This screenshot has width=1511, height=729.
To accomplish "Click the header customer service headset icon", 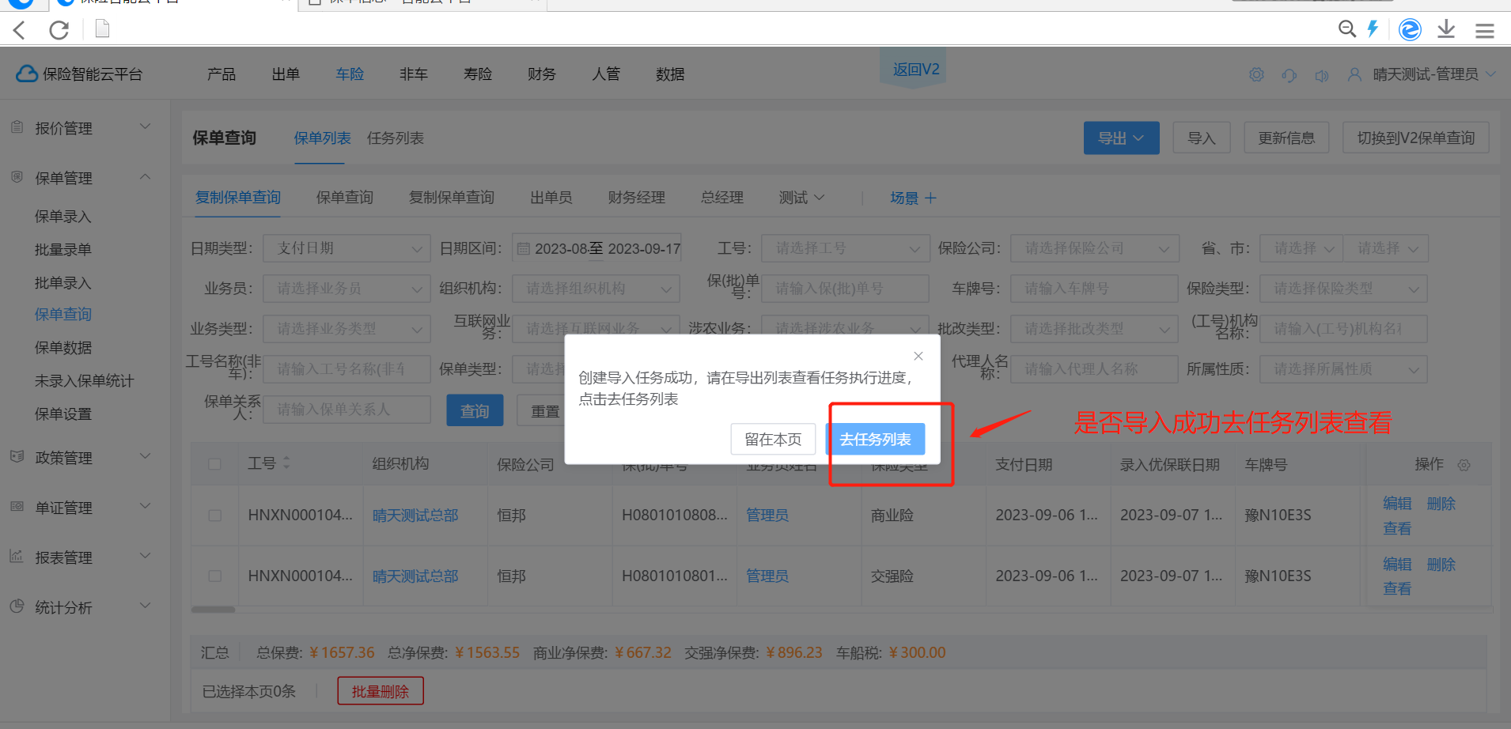I will (1289, 75).
